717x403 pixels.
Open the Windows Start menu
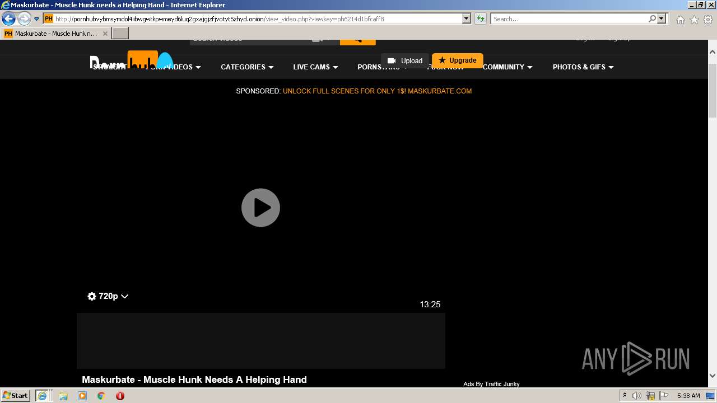pos(16,396)
